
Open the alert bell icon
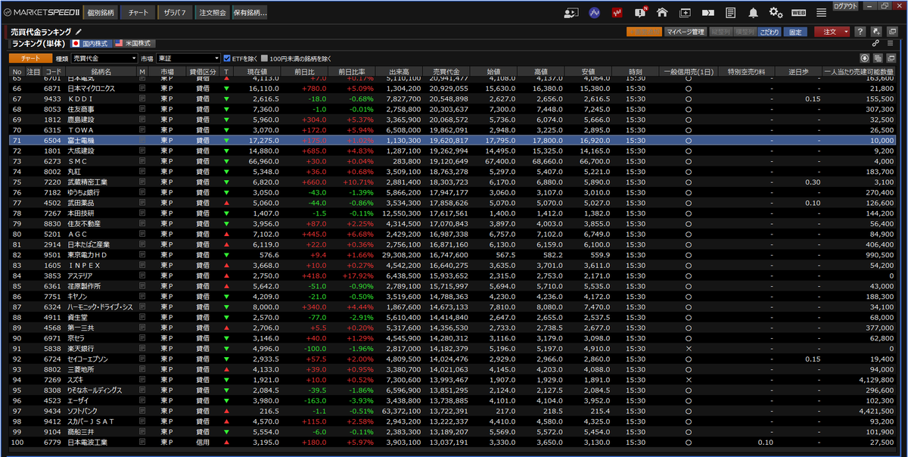[753, 13]
